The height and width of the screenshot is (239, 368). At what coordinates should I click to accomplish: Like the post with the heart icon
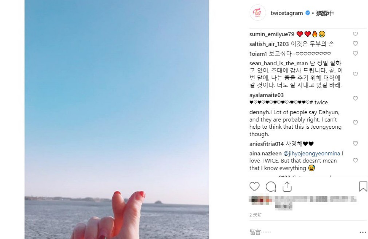[254, 186]
